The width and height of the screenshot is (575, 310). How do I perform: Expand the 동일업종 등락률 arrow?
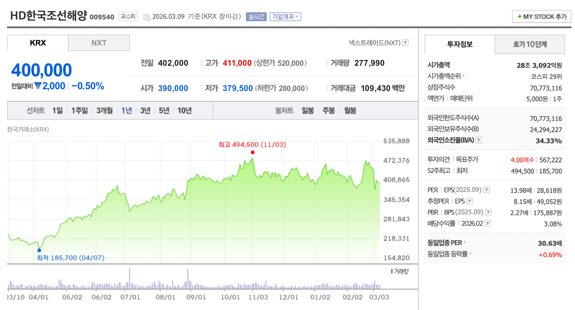(x=470, y=253)
